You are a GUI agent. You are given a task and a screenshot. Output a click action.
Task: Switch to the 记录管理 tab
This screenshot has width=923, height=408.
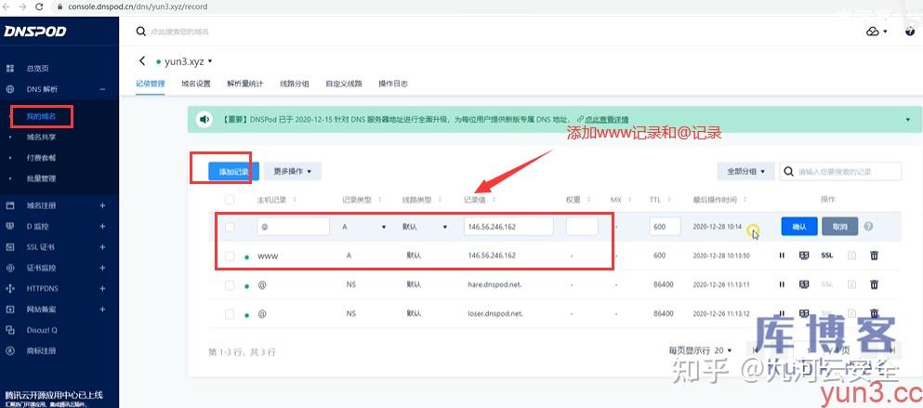tap(150, 84)
